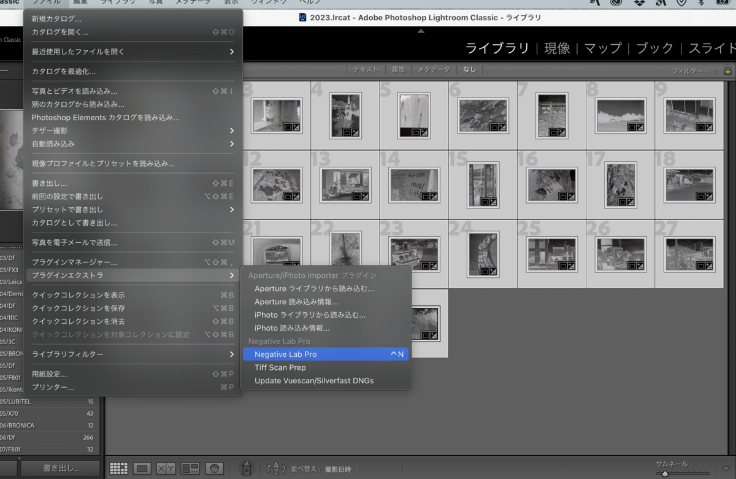Choose プリンター... menu item
The width and height of the screenshot is (736, 479).
[133, 388]
